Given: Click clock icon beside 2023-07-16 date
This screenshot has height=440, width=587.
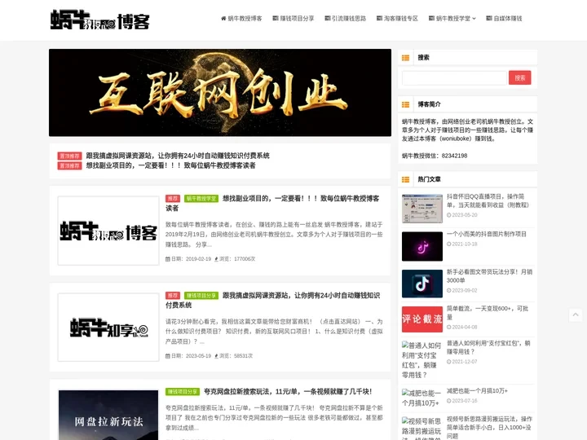Looking at the screenshot, I should (449, 401).
